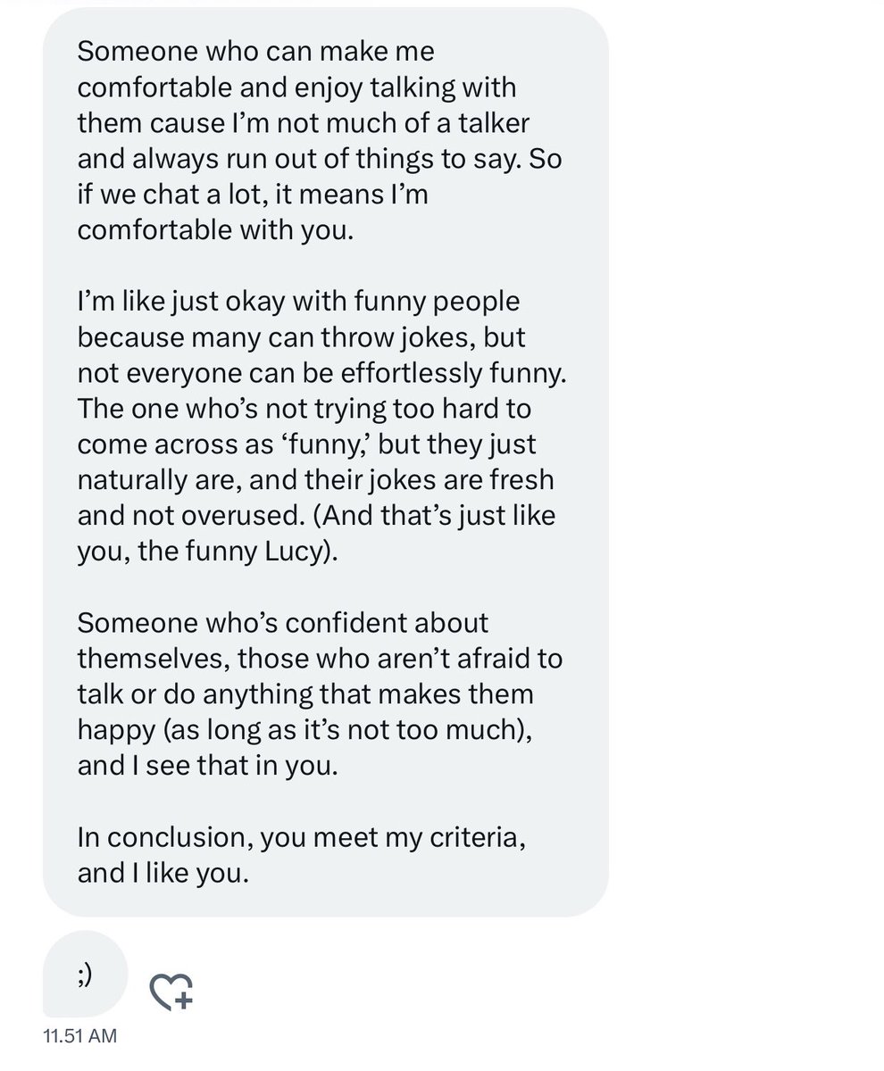This screenshot has width=884, height=1071.
Task: Tap the line 'because many can throw jokes, but'
Action: pos(302,337)
